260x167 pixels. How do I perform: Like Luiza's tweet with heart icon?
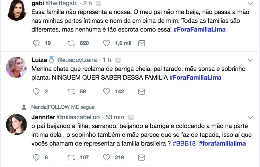107,92
